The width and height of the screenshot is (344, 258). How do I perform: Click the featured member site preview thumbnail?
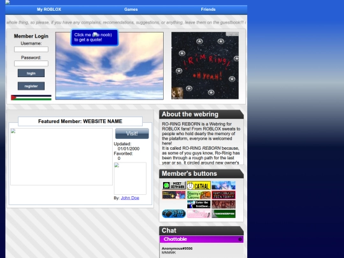(61, 157)
